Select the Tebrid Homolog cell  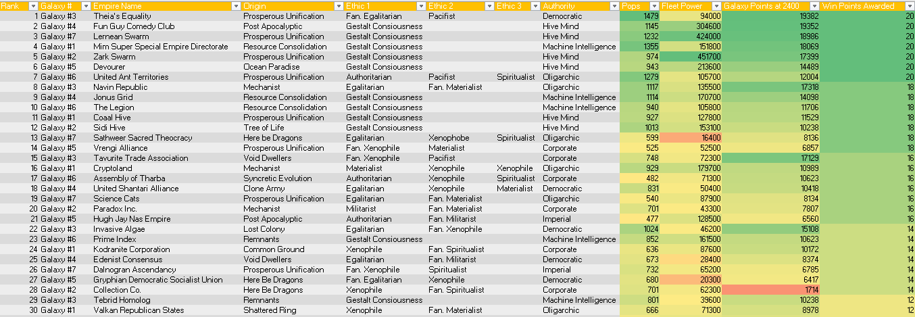[x=166, y=300]
